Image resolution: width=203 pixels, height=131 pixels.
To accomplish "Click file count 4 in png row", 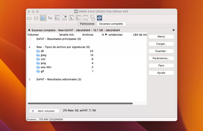I will tap(92, 63).
